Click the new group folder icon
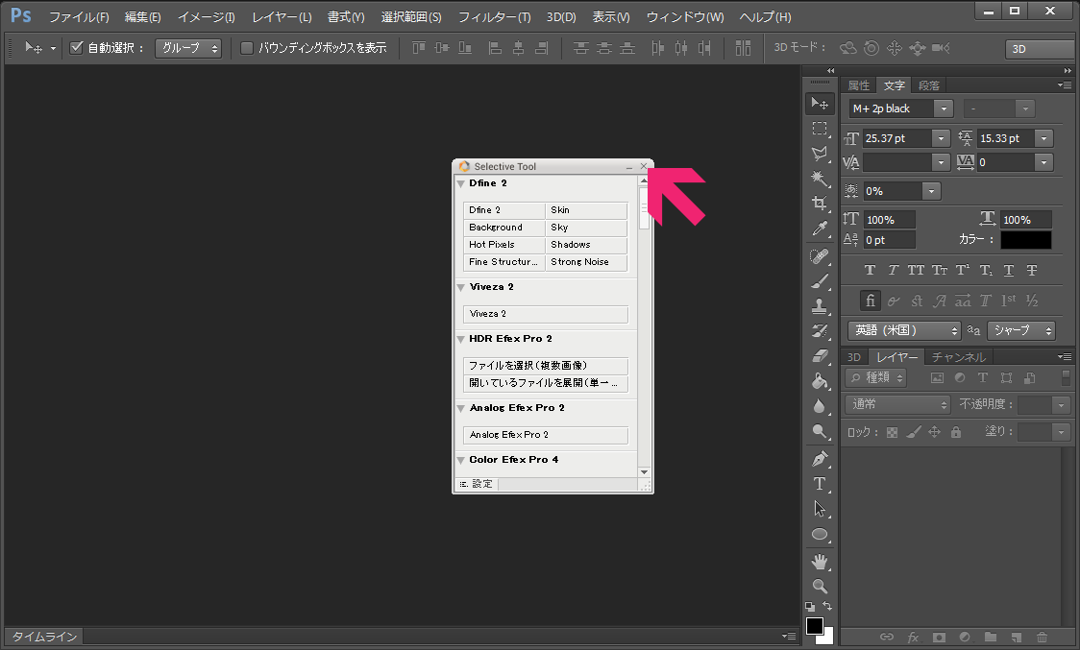This screenshot has width=1080, height=650. tap(991, 637)
